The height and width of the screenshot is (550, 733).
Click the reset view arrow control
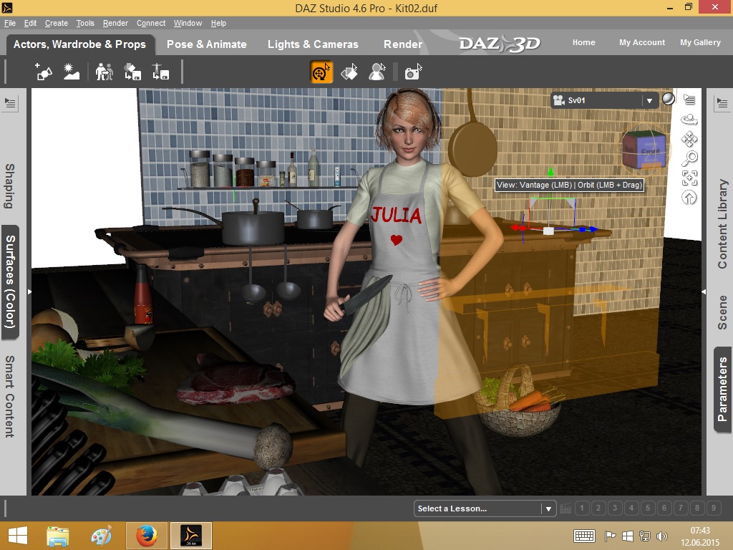pos(689,198)
